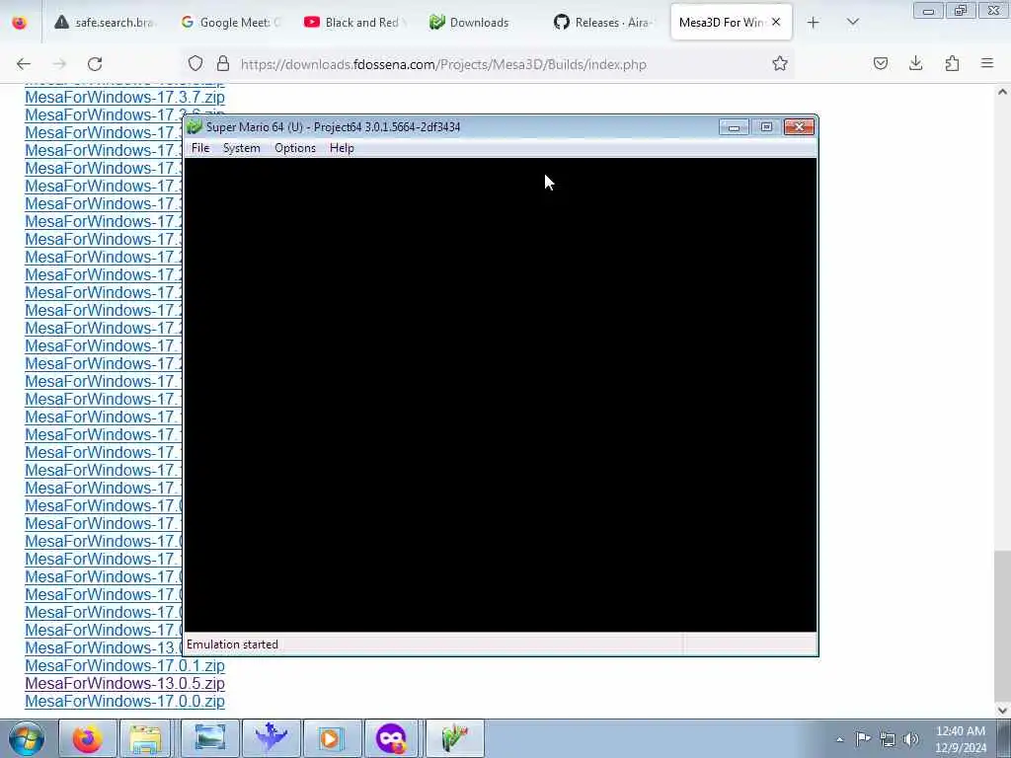Open the volume speaker tray icon

coord(911,739)
